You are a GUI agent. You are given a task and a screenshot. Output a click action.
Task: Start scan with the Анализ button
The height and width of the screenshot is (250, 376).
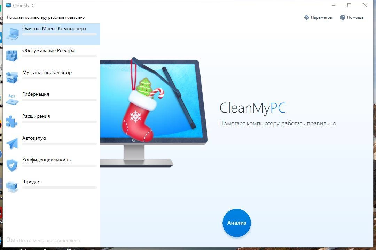click(x=237, y=223)
